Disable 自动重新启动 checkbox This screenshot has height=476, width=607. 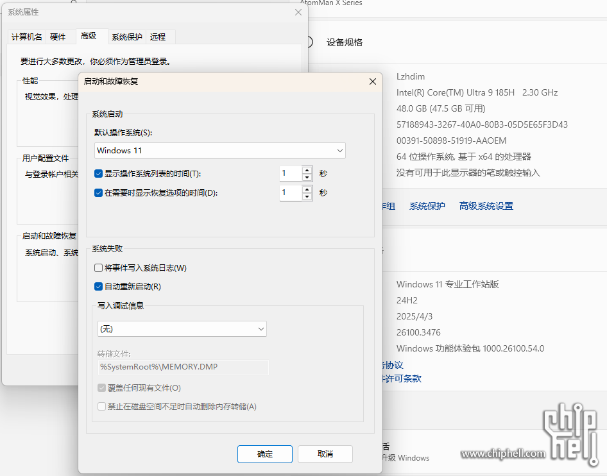(x=98, y=287)
